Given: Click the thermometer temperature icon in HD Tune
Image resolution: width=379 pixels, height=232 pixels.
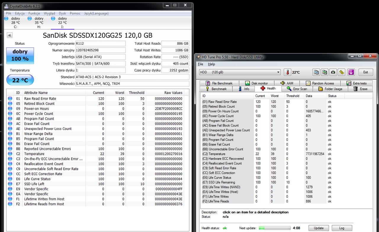Looking at the screenshot, I should [x=287, y=72].
